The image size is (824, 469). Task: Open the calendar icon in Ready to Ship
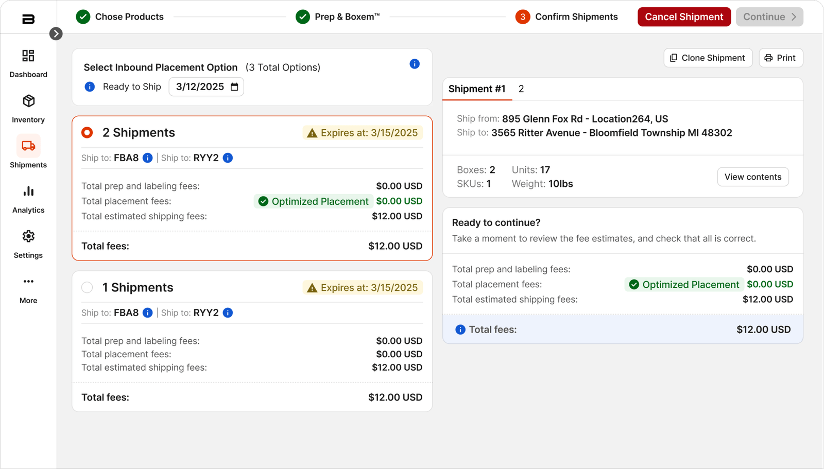click(x=234, y=86)
